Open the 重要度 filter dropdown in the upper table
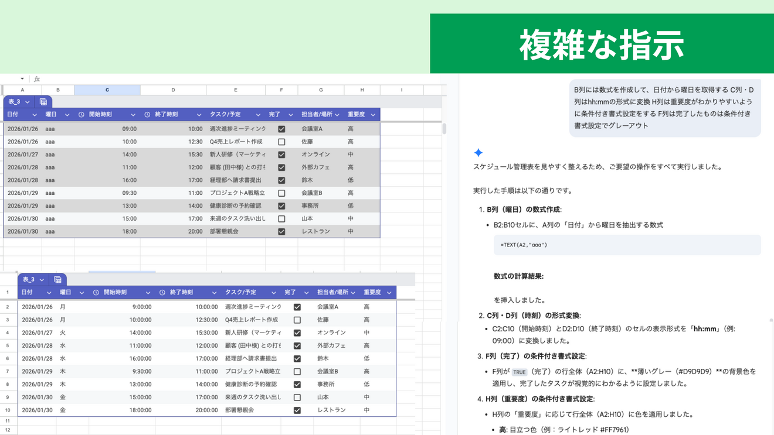This screenshot has width=774, height=435. (373, 115)
